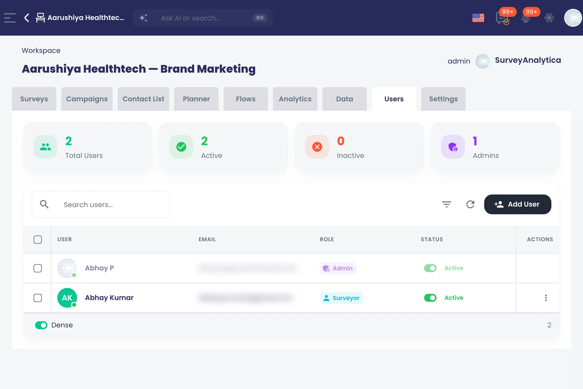This screenshot has width=583, height=389.
Task: Click the Abhay P avatar
Action: pyautogui.click(x=67, y=268)
